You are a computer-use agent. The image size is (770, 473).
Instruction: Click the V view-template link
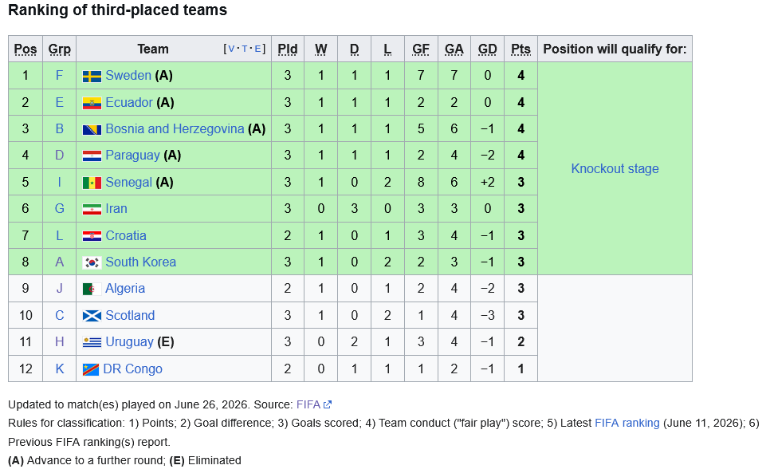pyautogui.click(x=231, y=49)
